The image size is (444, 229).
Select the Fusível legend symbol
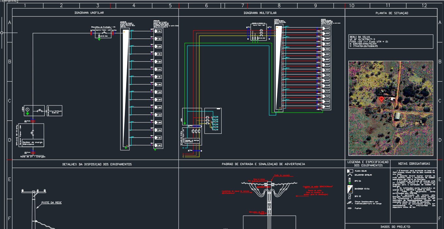point(349,208)
